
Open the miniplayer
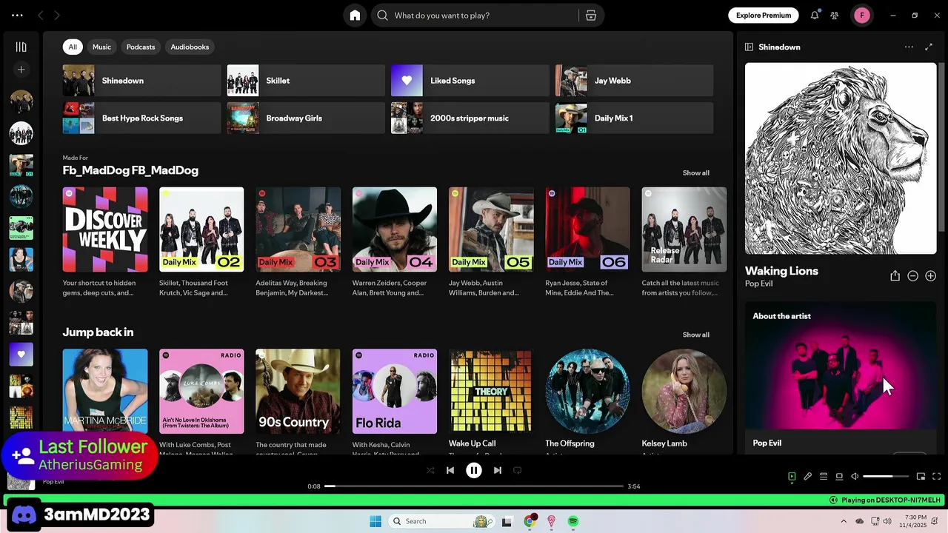(921, 477)
